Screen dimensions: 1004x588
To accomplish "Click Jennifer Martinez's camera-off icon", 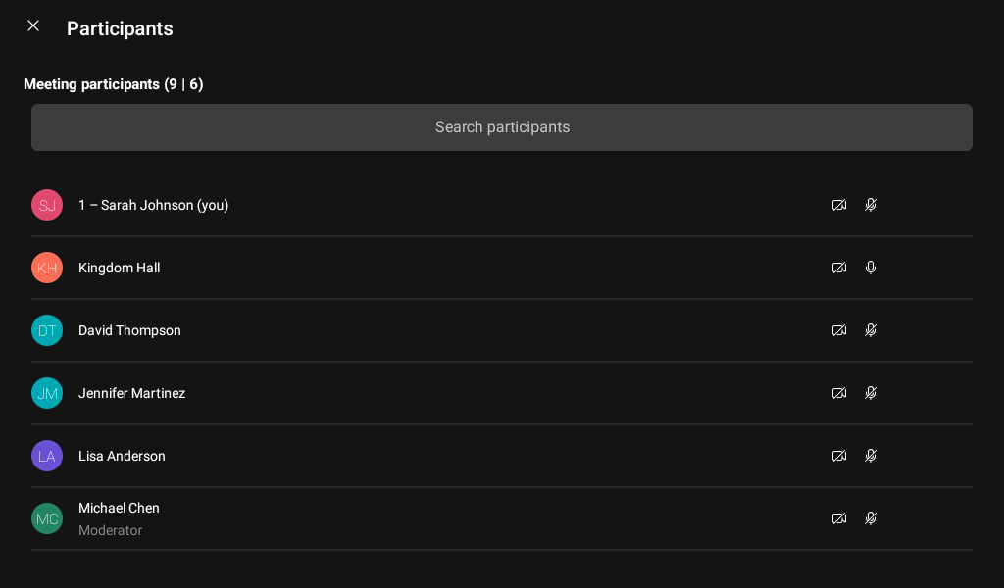I will click(x=839, y=393).
